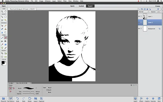Open the Rotate dropdown arrow

point(32,98)
